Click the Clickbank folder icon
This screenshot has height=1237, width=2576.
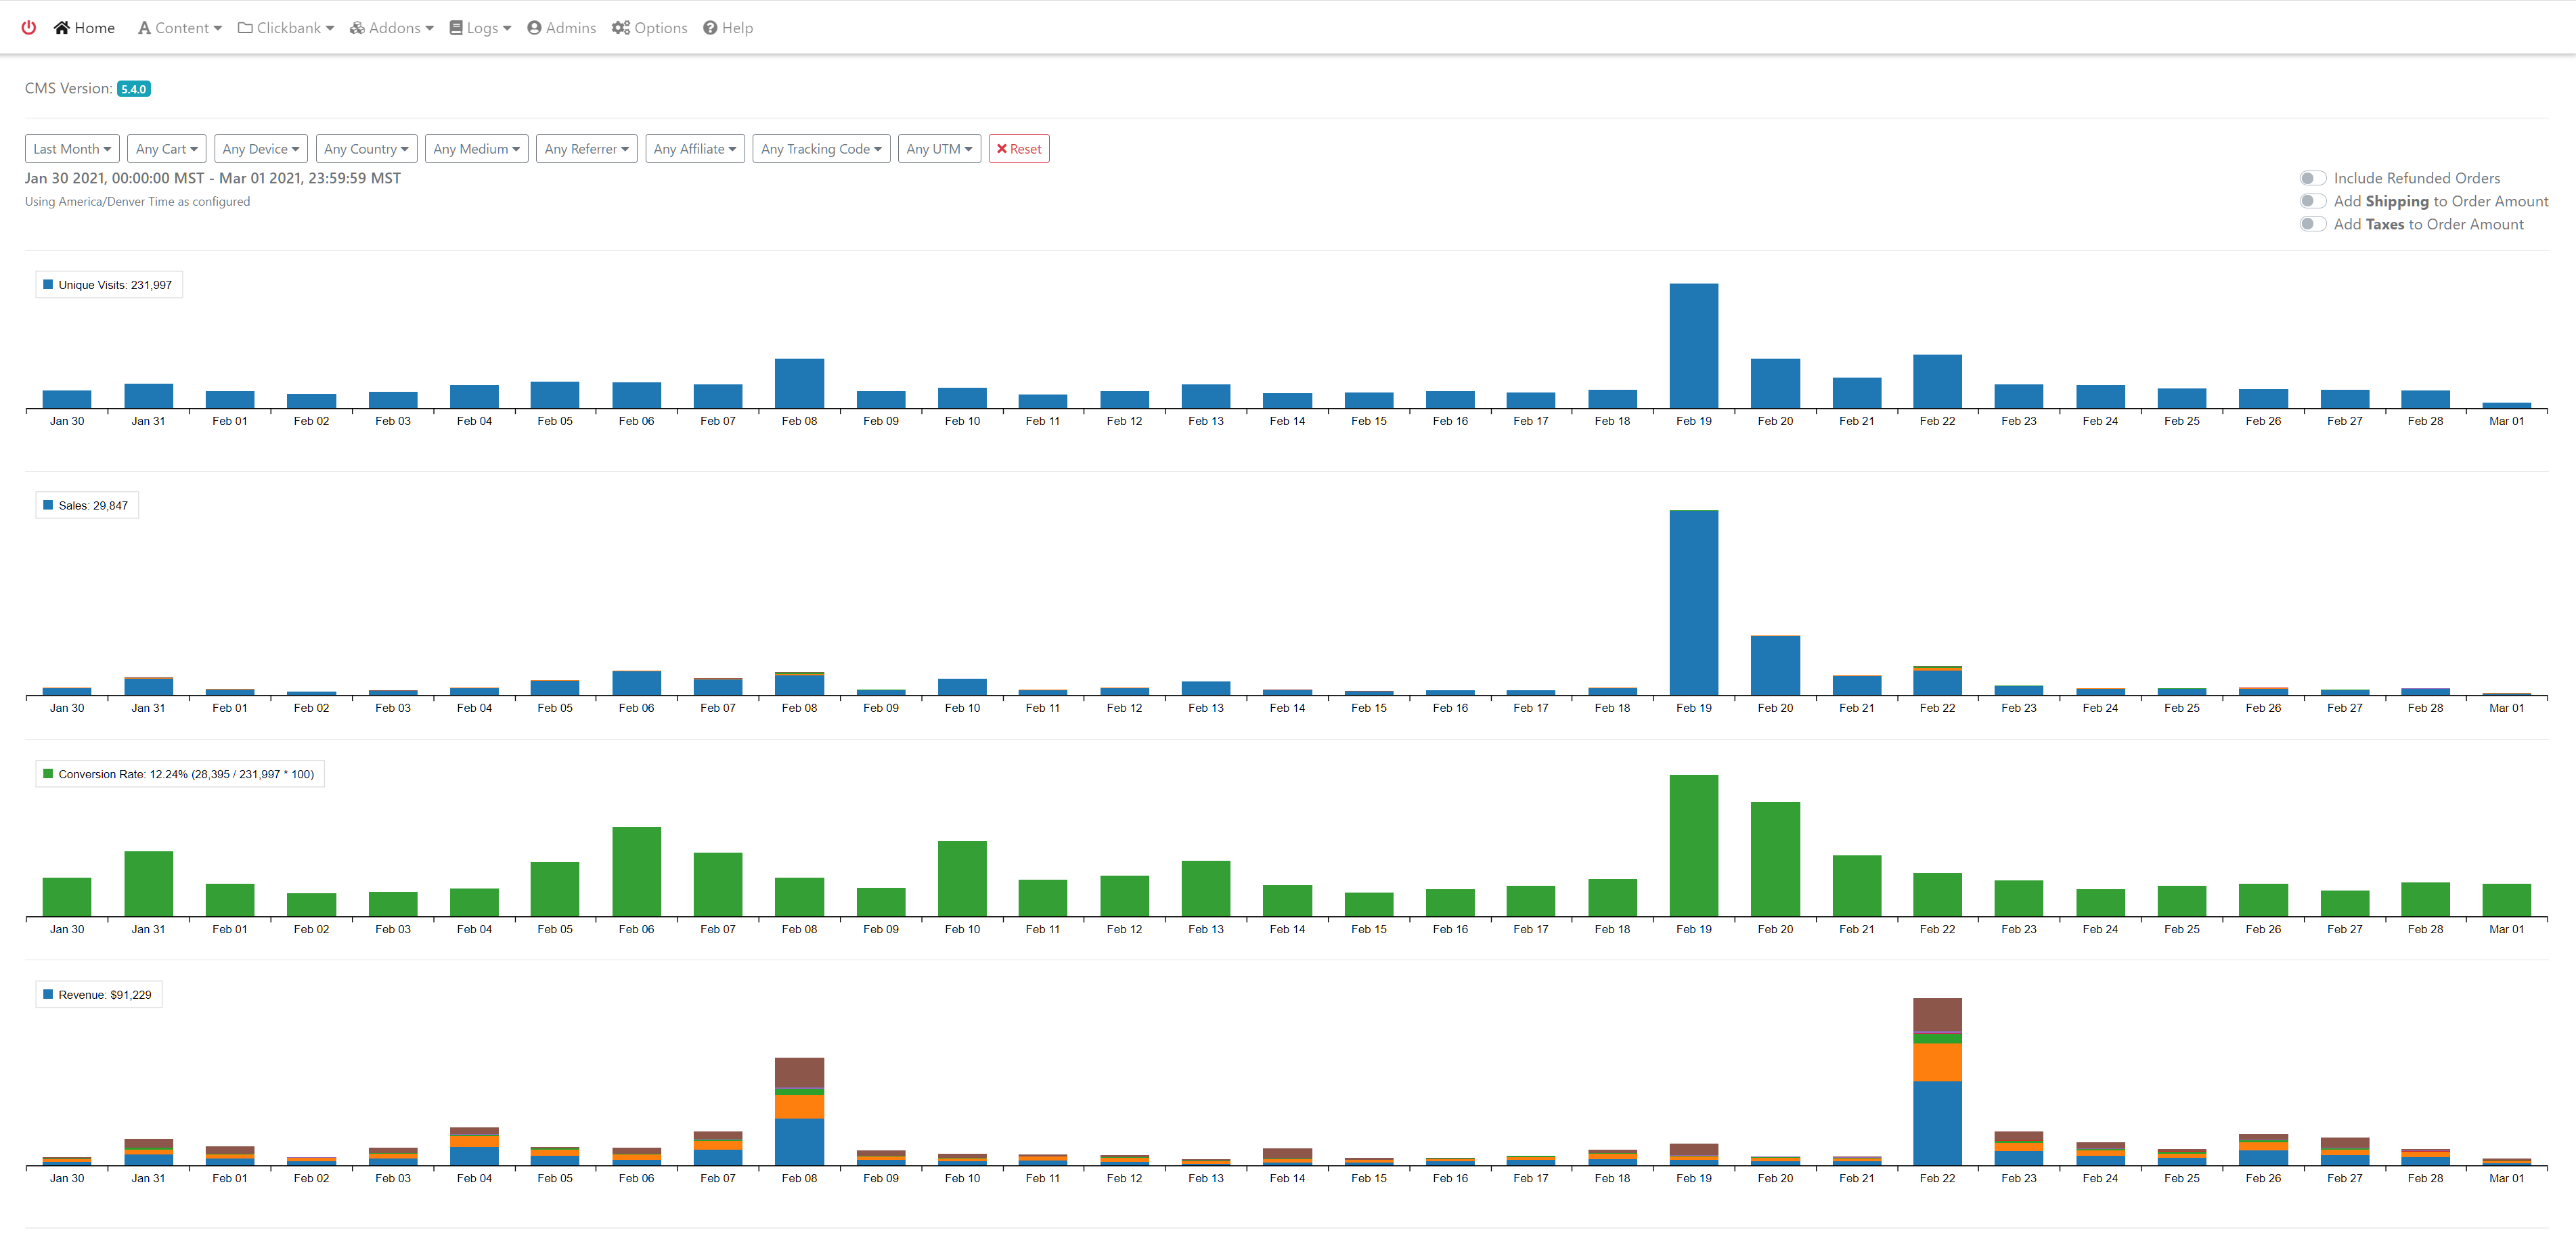point(245,28)
